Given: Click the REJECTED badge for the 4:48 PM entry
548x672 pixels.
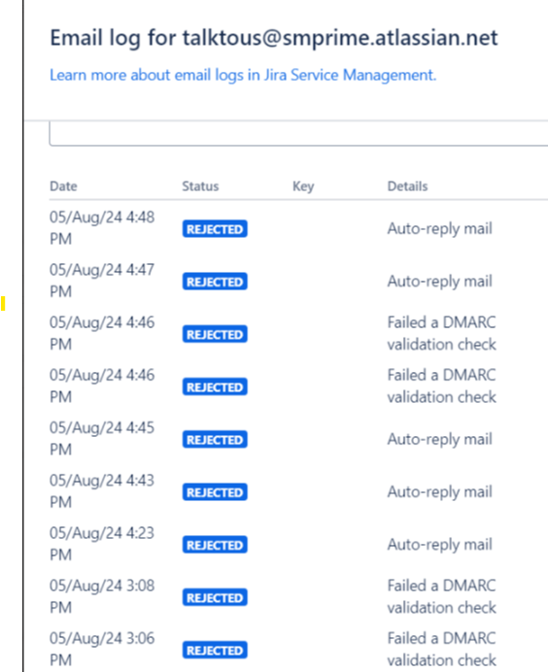Looking at the screenshot, I should (x=215, y=229).
